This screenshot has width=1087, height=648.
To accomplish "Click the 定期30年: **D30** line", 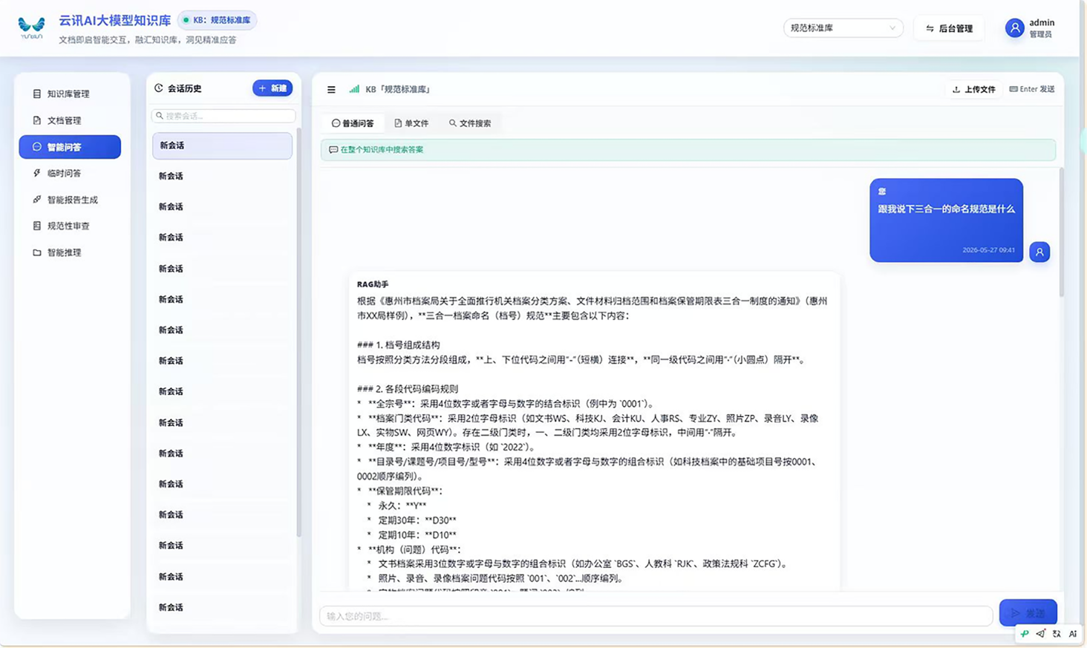I will click(417, 520).
